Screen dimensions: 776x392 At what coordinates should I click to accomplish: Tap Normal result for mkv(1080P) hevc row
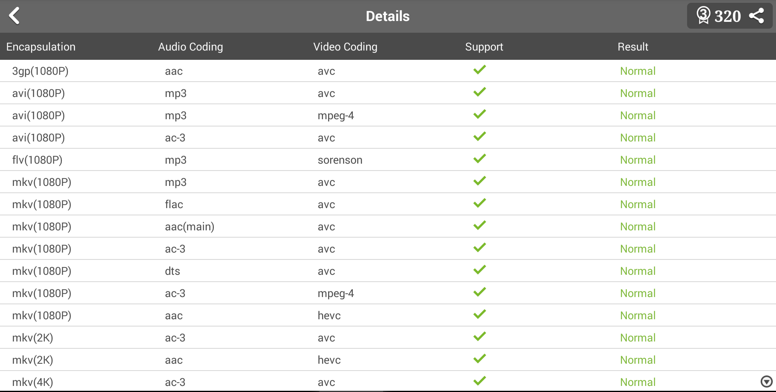637,316
